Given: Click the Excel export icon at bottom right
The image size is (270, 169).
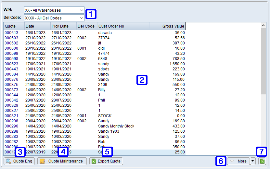Looking at the screenshot, I should pyautogui.click(x=262, y=161).
